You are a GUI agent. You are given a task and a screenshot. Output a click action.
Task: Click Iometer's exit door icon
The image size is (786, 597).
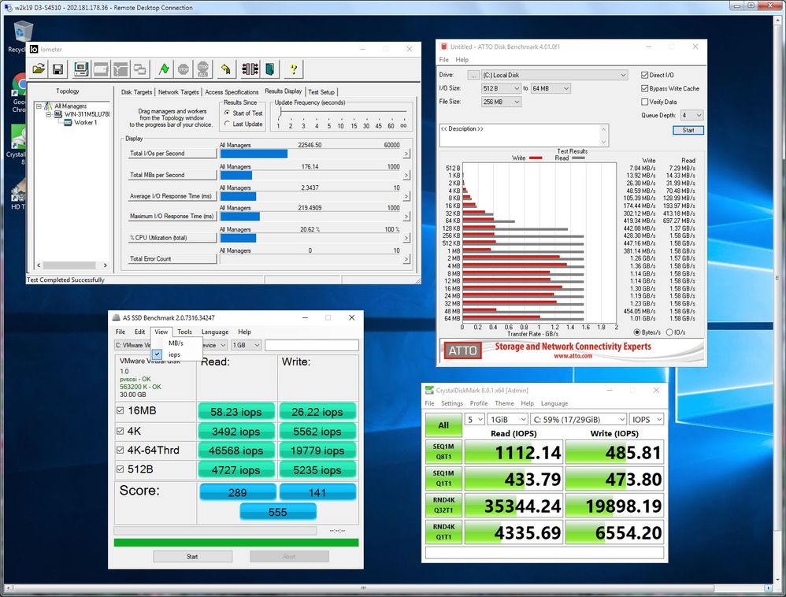coord(269,69)
